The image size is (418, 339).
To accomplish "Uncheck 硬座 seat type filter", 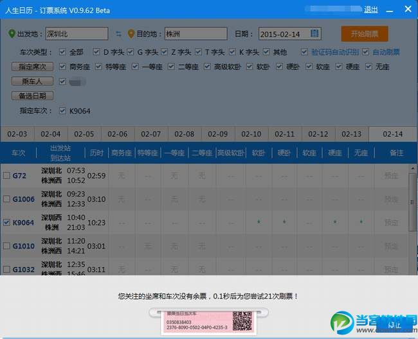I will pos(339,67).
